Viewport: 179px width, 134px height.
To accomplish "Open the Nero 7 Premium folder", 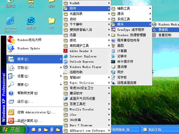I will point(87,125).
